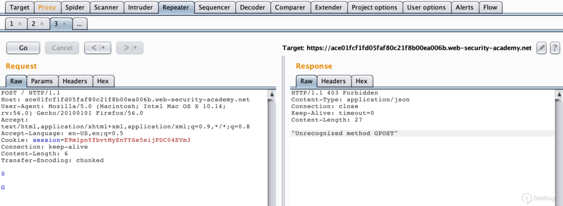Open the Proxy tab
The height and width of the screenshot is (206, 563).
tap(47, 7)
